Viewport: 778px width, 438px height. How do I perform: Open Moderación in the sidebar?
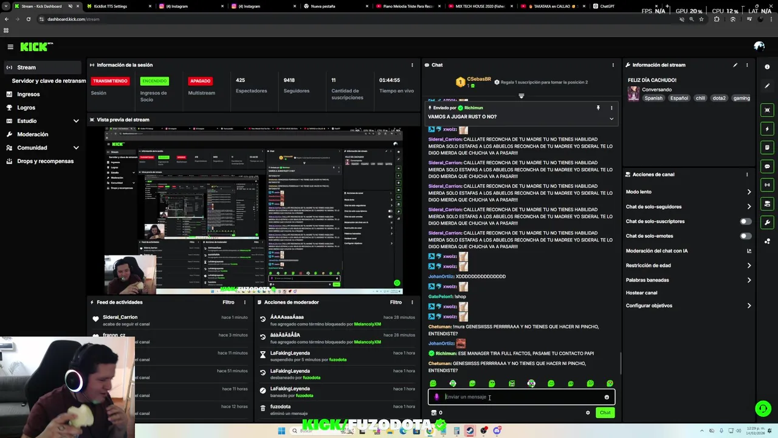pyautogui.click(x=43, y=134)
